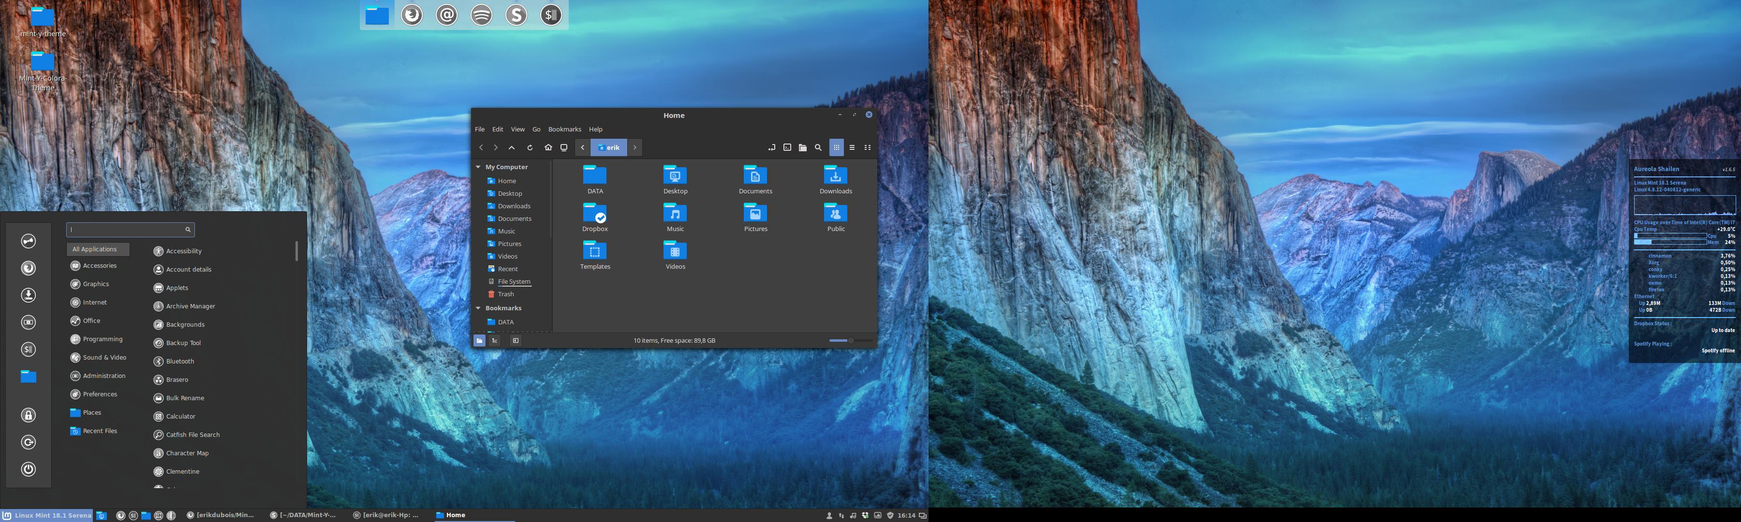Image resolution: width=1741 pixels, height=522 pixels.
Task: Click the lock screen favorites icon
Action: [29, 415]
